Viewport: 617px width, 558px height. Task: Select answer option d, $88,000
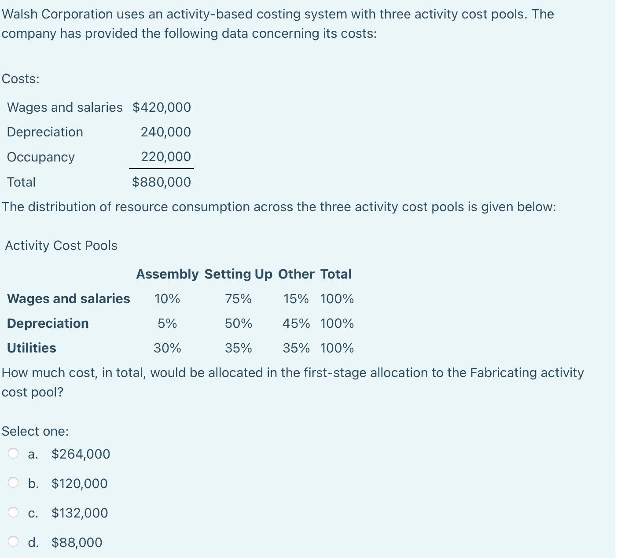tap(77, 543)
